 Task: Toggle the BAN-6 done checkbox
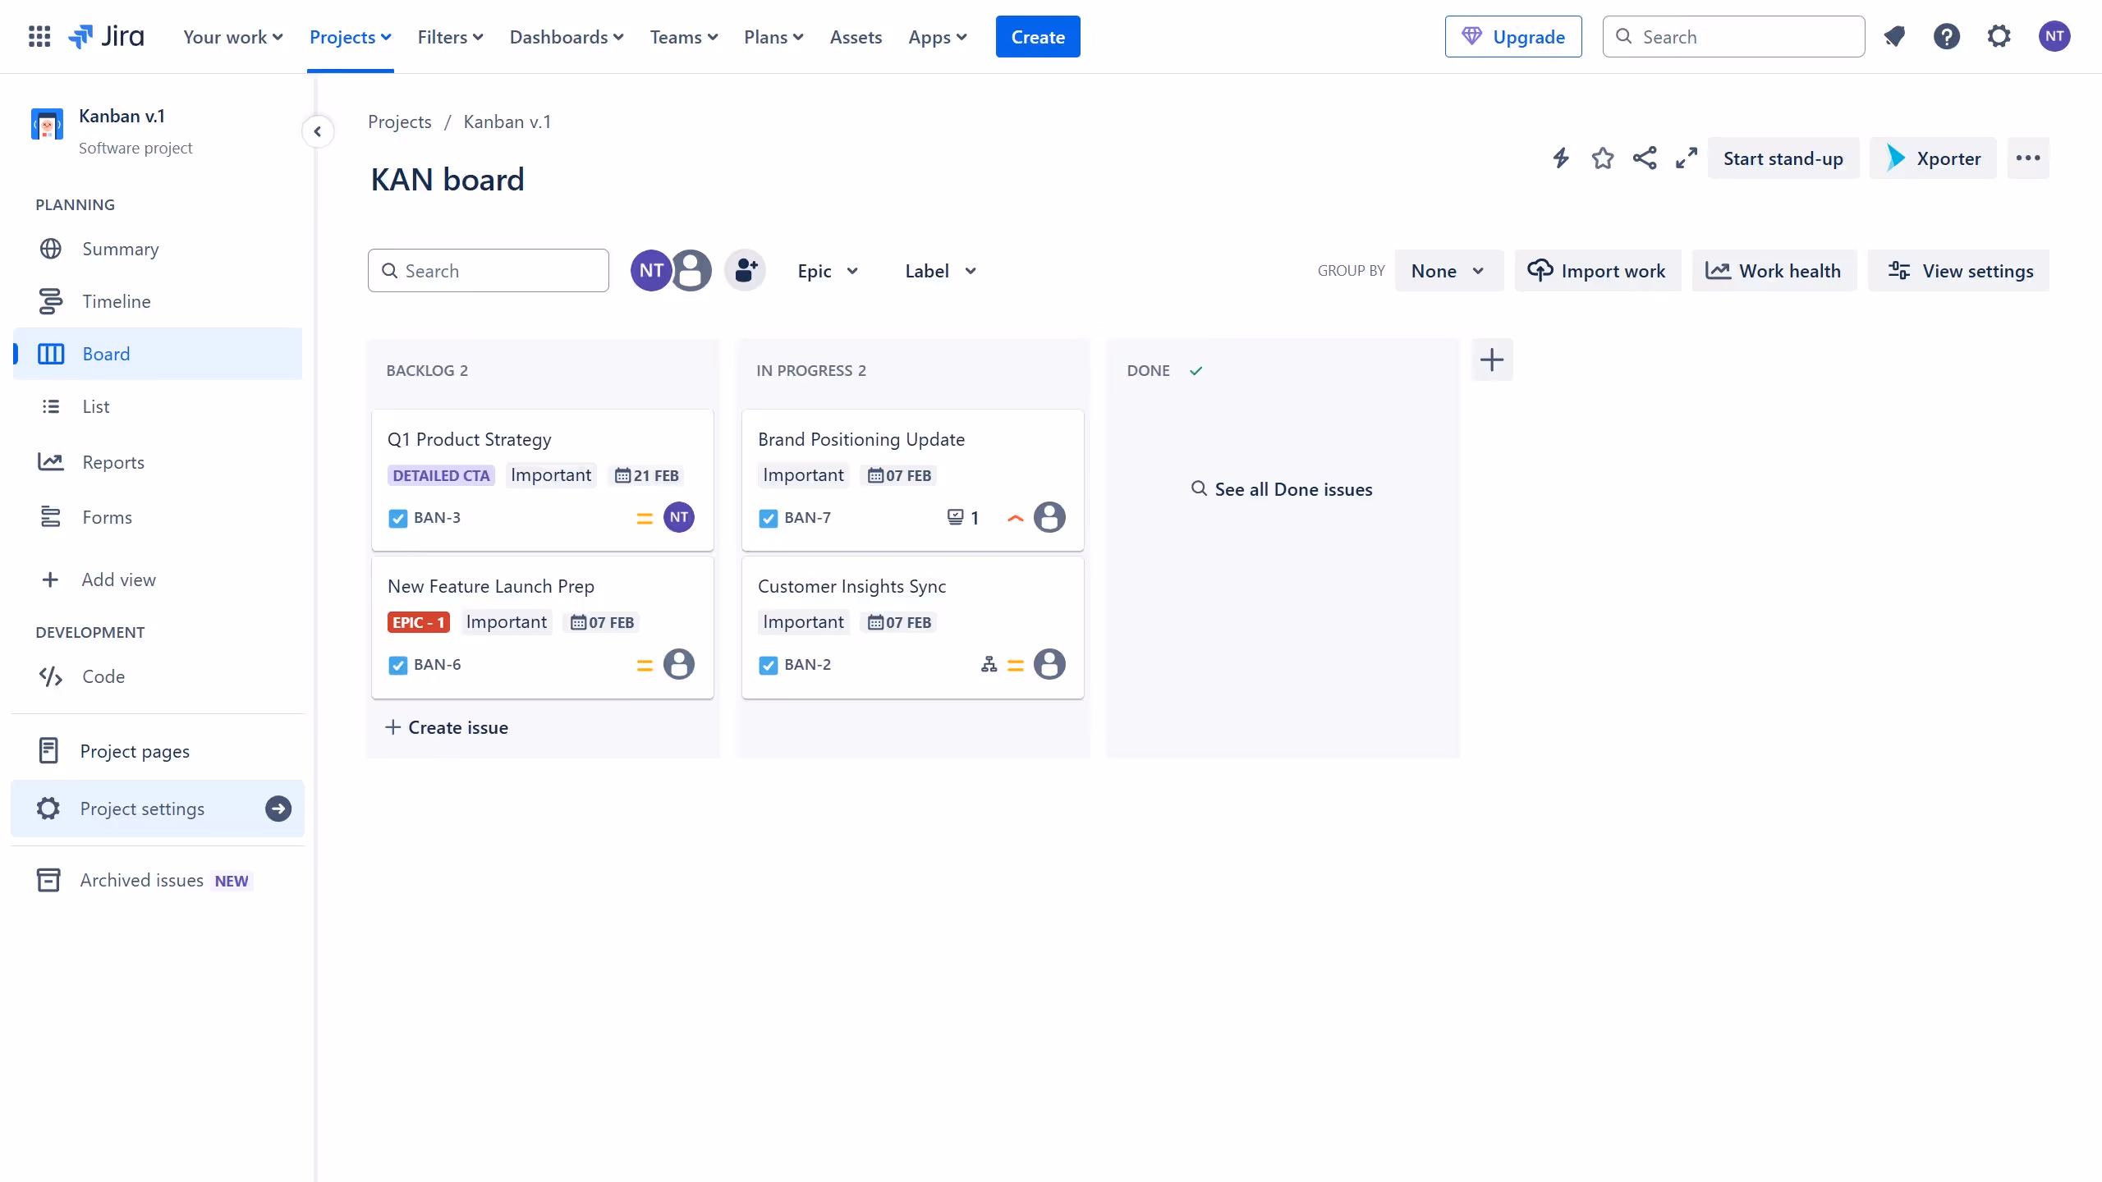point(397,664)
